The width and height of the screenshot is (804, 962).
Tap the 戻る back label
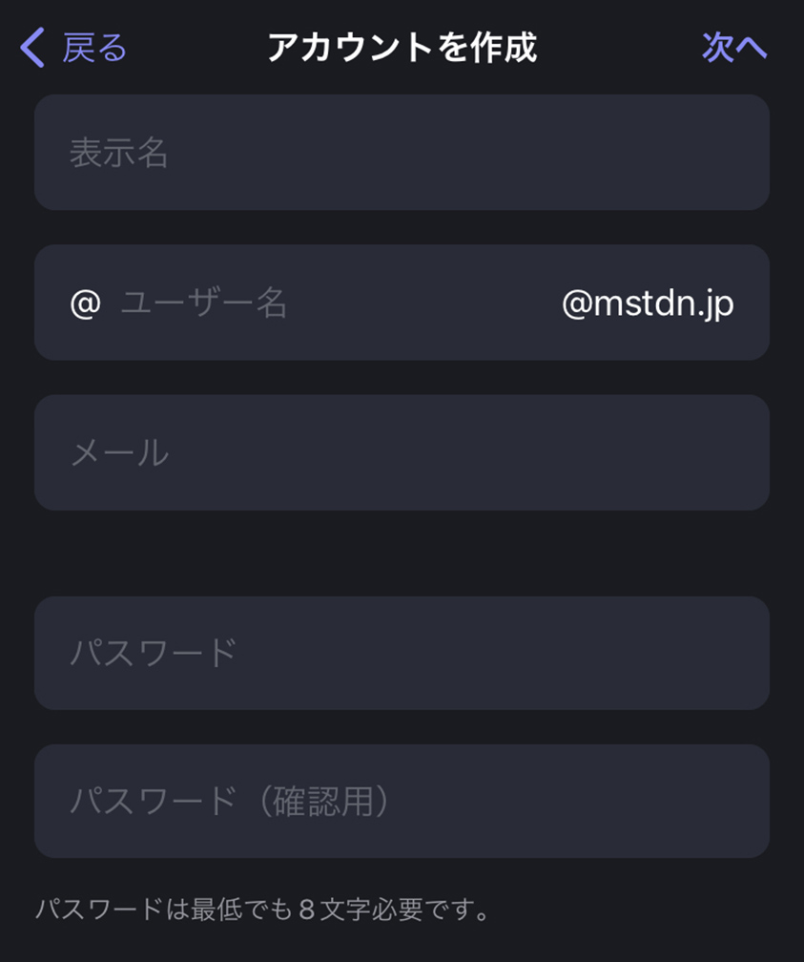point(94,48)
